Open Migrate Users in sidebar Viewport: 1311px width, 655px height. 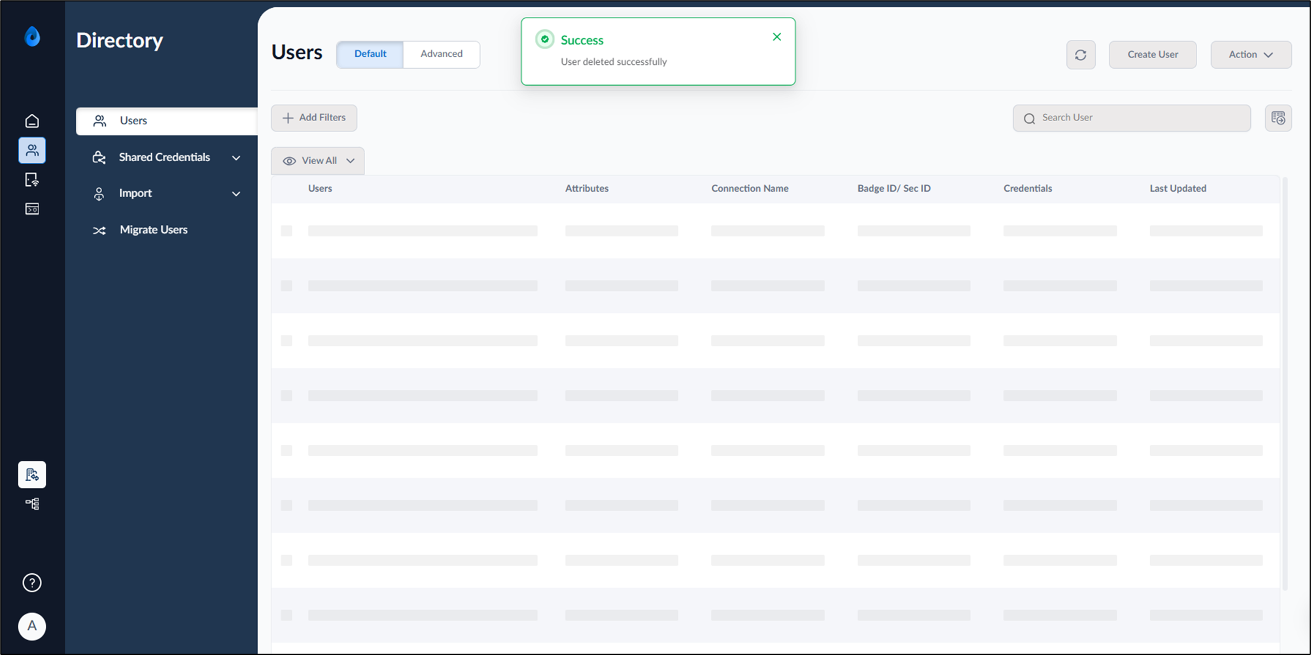click(153, 230)
